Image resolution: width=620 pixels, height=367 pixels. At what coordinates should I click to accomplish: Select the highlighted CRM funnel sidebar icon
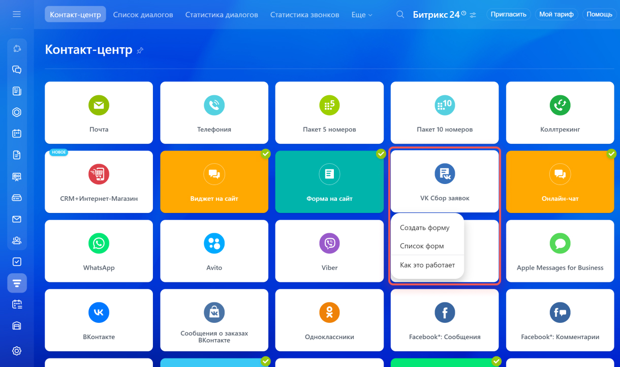[x=17, y=283]
